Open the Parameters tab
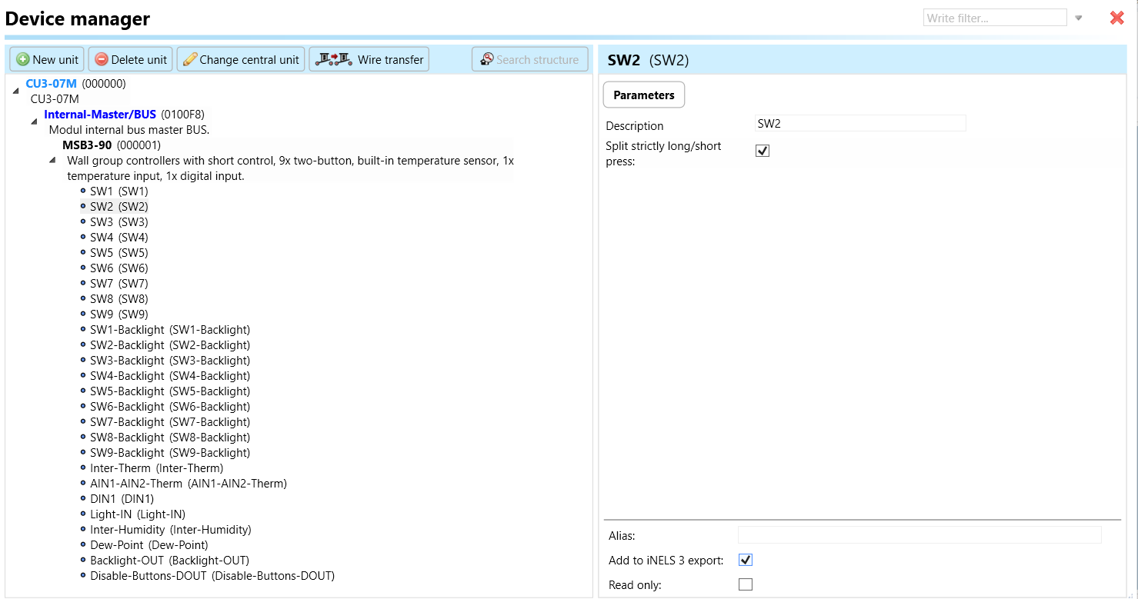 tap(643, 95)
